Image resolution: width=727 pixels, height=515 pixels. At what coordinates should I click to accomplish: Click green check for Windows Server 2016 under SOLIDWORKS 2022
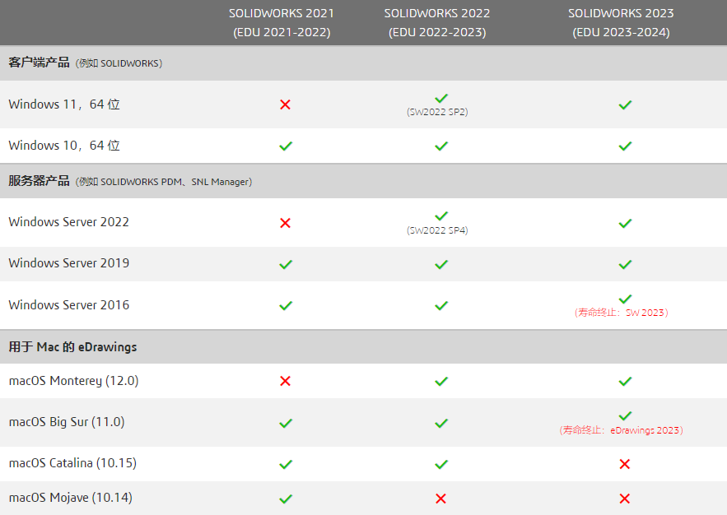[441, 306]
